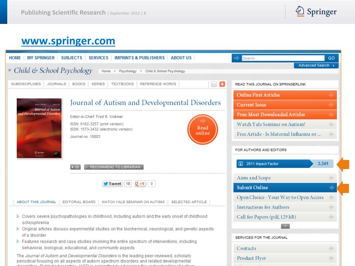Screen dimensions: 355x266
Task: Select the BOOKS tab
Action: [x=79, y=84]
